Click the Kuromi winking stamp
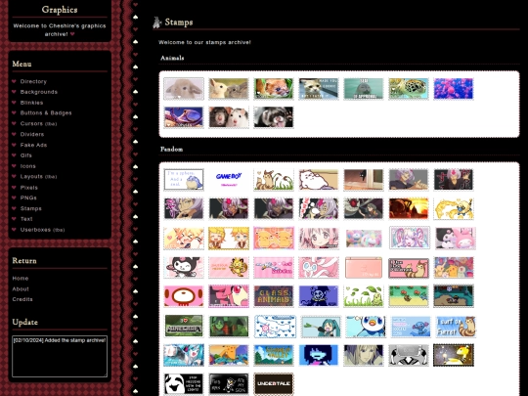Image resolution: width=528 pixels, height=396 pixels. point(184,267)
